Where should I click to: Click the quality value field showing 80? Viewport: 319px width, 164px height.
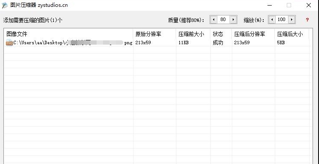click(223, 20)
